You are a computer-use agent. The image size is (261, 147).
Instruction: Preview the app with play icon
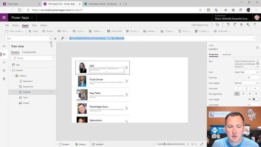[x=241, y=24]
